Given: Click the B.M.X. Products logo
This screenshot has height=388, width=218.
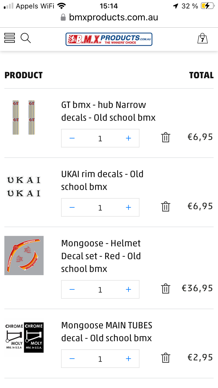Looking at the screenshot, I should (x=109, y=39).
